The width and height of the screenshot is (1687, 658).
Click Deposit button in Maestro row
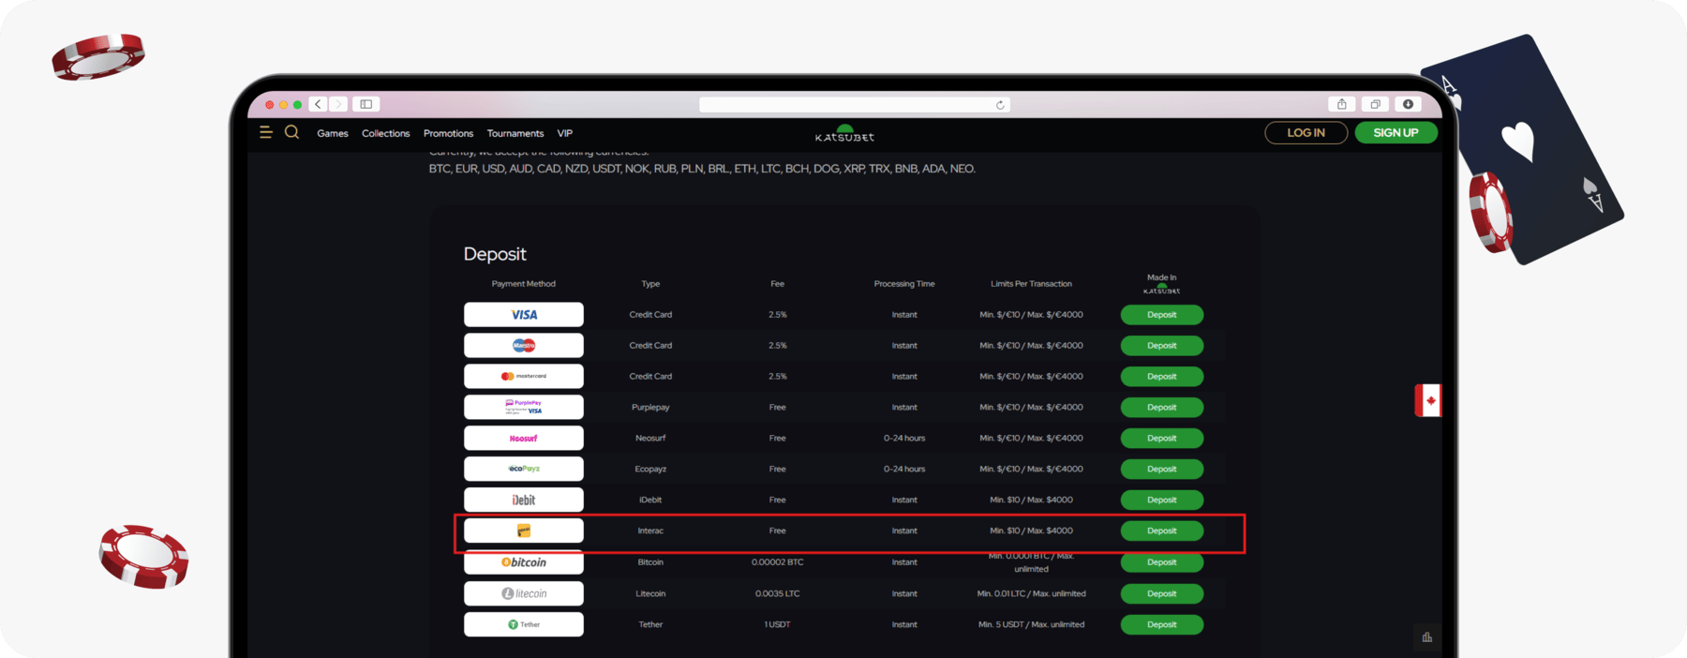tap(1162, 346)
